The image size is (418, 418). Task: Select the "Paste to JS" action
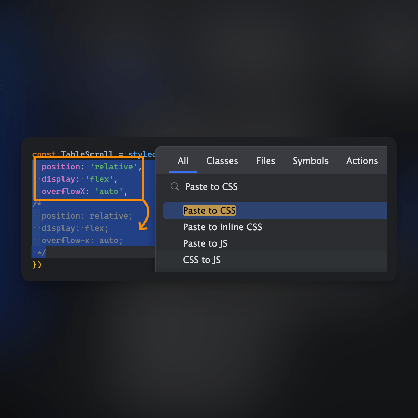pyautogui.click(x=205, y=243)
